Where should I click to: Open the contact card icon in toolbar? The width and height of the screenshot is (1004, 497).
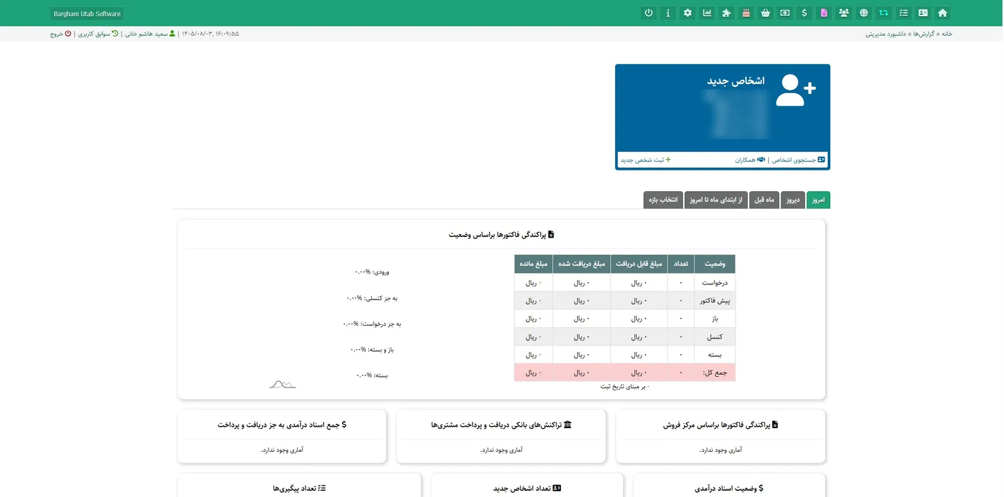coord(923,13)
